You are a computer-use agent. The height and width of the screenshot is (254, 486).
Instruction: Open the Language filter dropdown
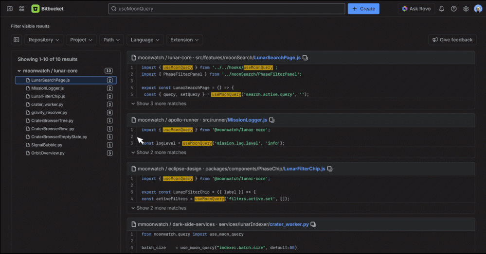click(x=145, y=40)
